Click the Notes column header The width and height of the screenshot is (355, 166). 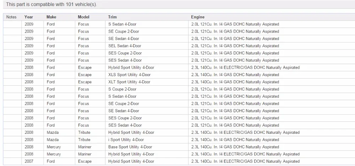point(11,17)
